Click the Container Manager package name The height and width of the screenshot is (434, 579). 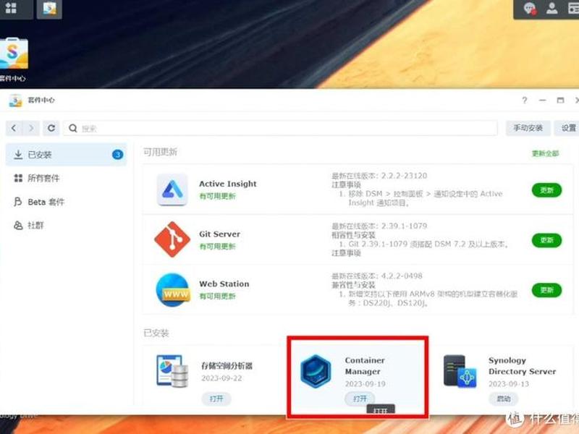pyautogui.click(x=365, y=366)
